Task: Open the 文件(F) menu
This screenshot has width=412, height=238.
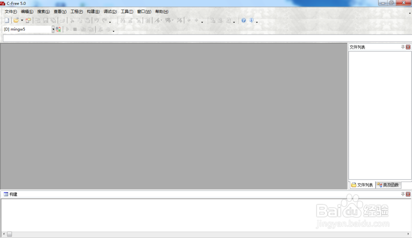Action: coord(11,12)
